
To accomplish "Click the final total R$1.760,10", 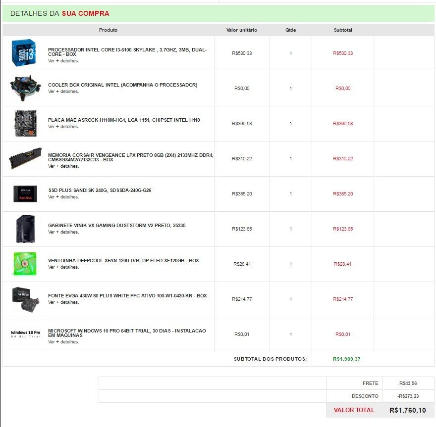I will pos(408,410).
